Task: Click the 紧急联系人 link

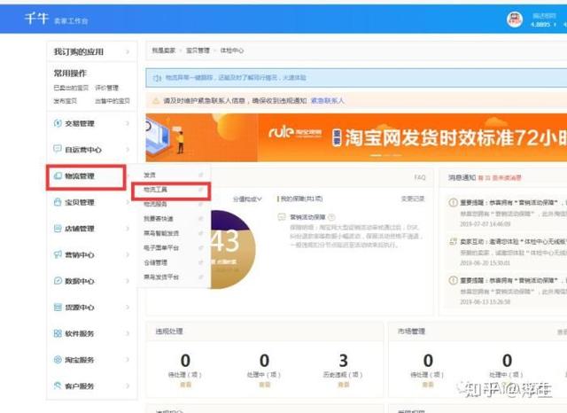Action: pos(327,100)
